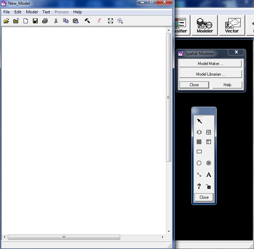
Task: Open the Help menu in New_Model
Action: (x=77, y=12)
